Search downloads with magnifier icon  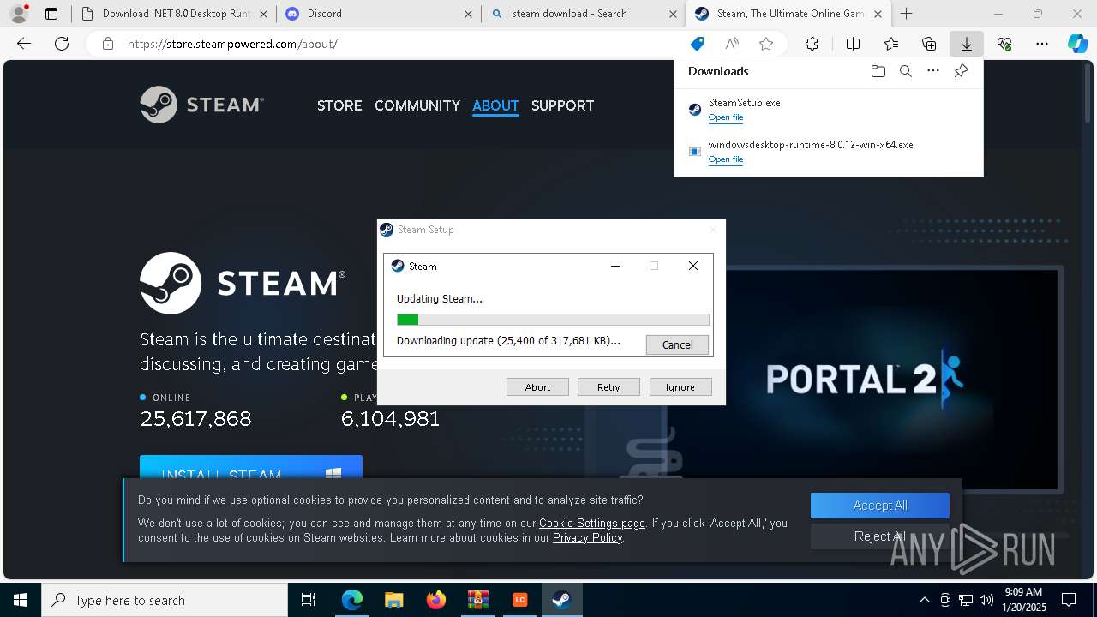point(906,71)
